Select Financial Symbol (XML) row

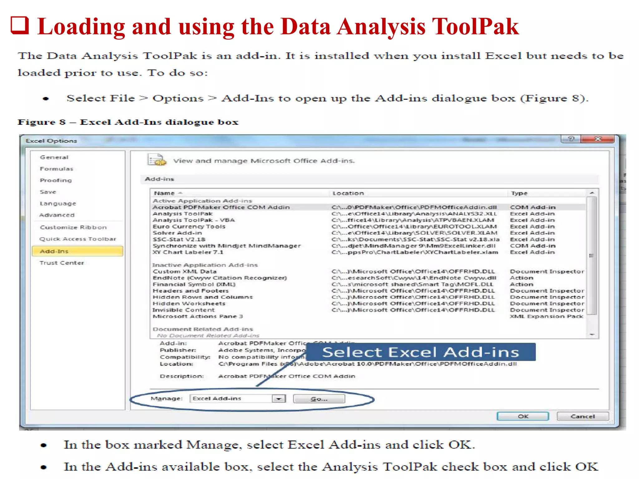coord(368,284)
